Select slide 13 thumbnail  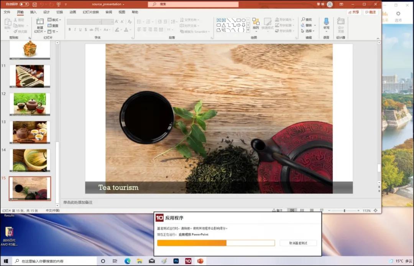[x=30, y=132]
